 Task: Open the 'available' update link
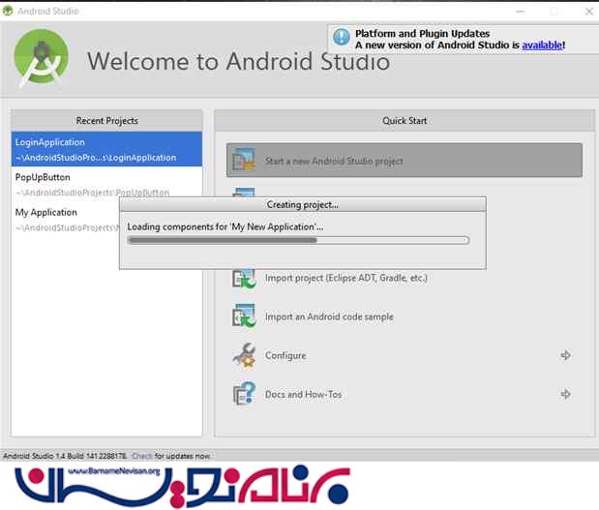[542, 45]
